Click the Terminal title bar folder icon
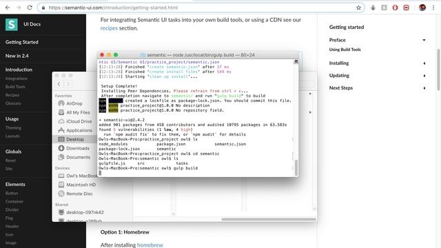Screen dimensions: 441x248 tap(143, 55)
